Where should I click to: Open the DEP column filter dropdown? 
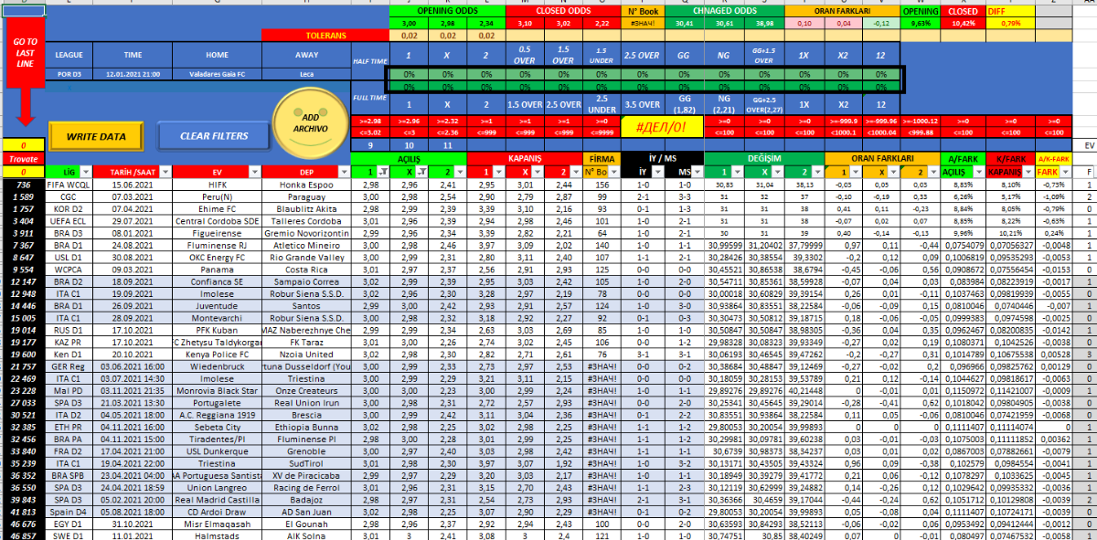344,172
